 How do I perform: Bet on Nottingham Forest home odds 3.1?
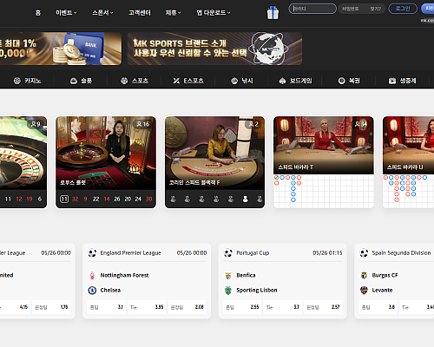point(106,307)
